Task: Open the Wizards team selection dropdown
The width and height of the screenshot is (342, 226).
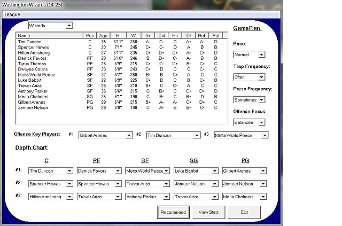Action: (x=50, y=26)
